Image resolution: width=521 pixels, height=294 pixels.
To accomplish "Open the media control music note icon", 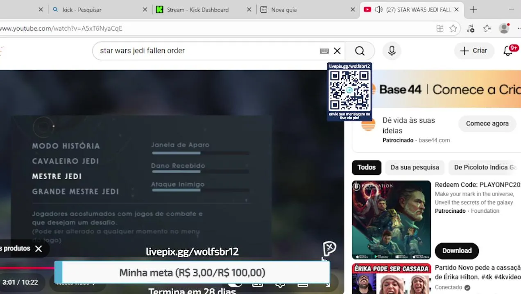I will point(470,28).
